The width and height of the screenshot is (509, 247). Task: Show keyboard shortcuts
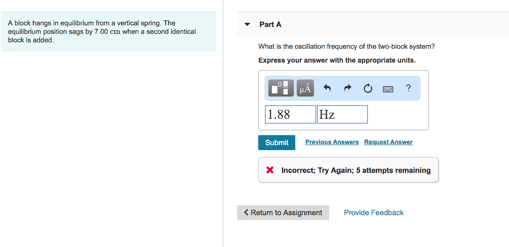coord(388,89)
